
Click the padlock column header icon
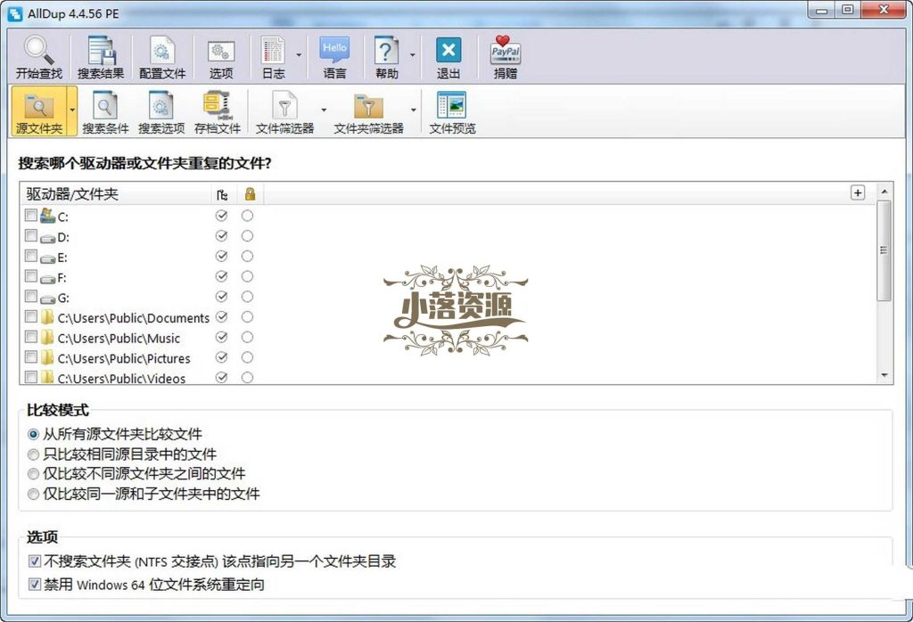tap(250, 193)
